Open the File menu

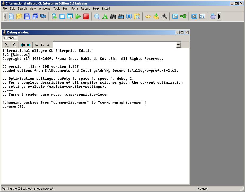click(x=5, y=8)
